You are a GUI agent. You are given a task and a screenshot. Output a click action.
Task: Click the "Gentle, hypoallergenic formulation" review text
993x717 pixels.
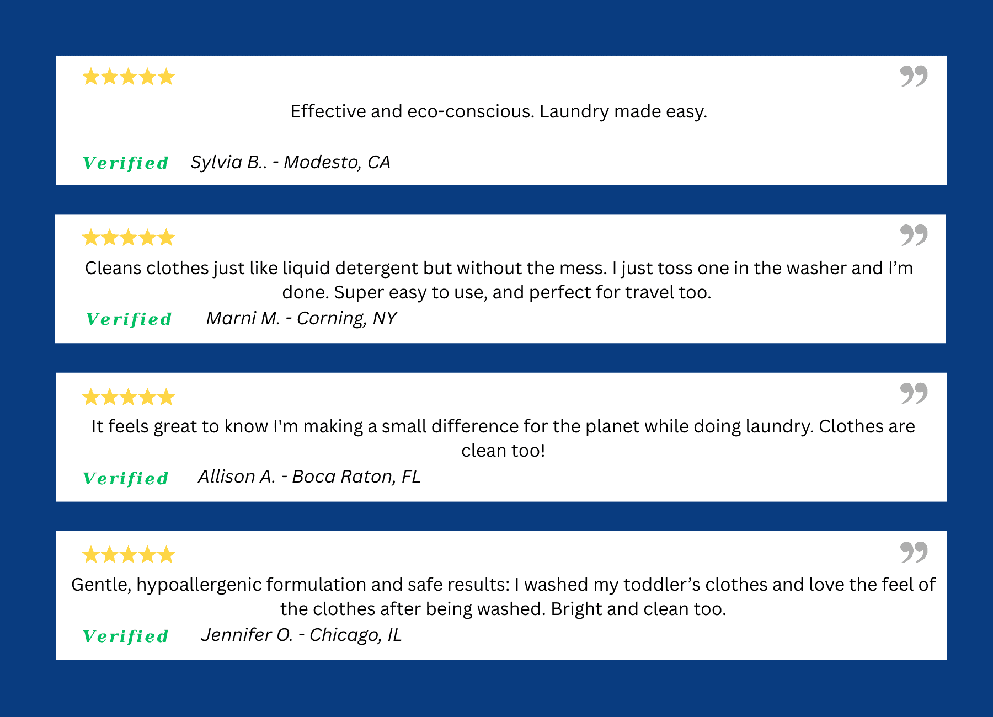tap(503, 597)
